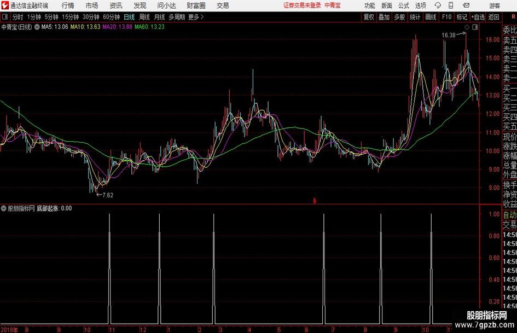Viewport: 517px width, 333px height.
Task: Click the 叠加 overlay toolbar button
Action: [x=384, y=17]
